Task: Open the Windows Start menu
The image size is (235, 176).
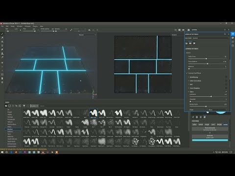Action: coord(2,152)
